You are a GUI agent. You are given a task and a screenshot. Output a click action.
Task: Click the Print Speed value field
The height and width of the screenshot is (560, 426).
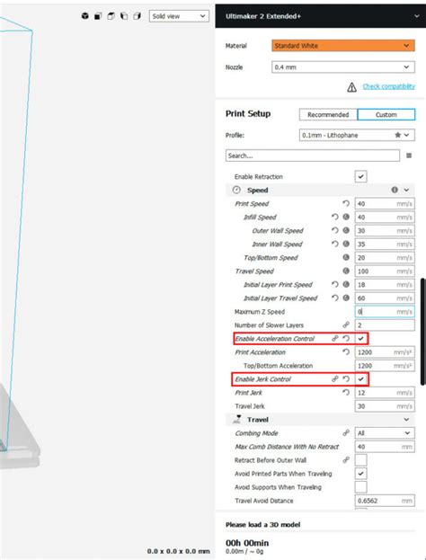[385, 203]
